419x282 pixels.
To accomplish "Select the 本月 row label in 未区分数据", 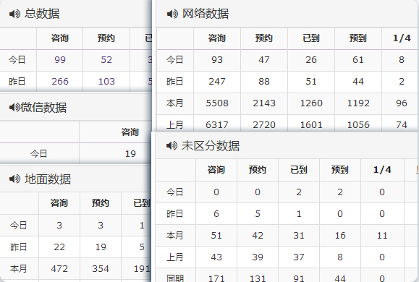I will coord(174,236).
